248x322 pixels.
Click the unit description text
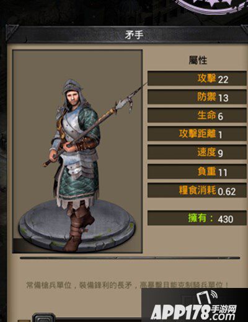coord(127,285)
